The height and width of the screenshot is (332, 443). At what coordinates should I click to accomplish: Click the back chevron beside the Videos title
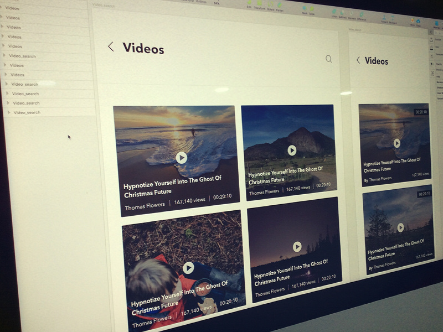(x=110, y=49)
